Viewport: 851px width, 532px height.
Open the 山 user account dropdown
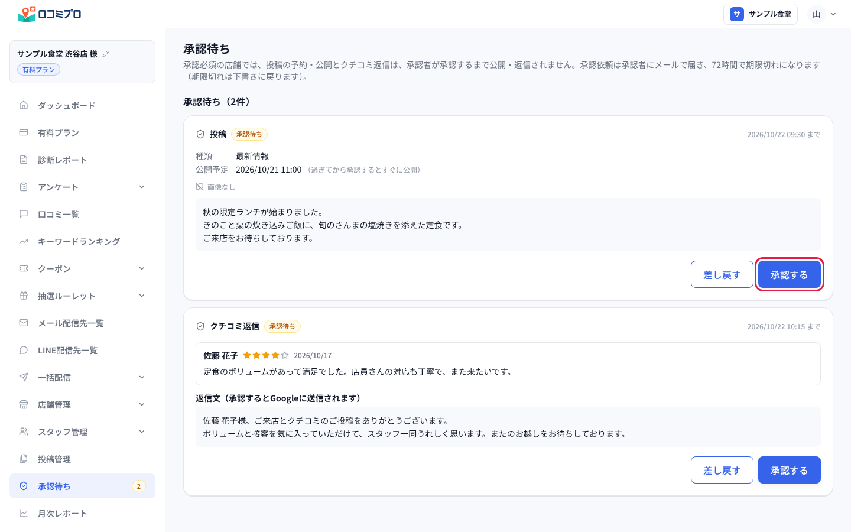coord(823,14)
